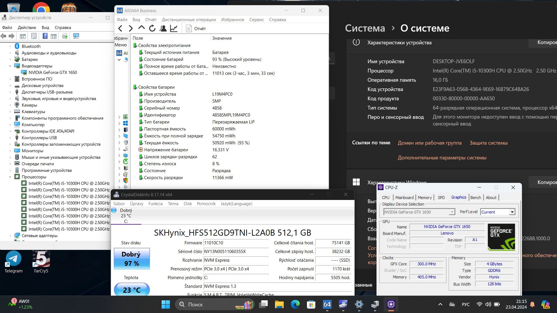Image resolution: width=557 pixels, height=313 pixels.
Task: Switch to CPU-Z Mainboard tab
Action: [404, 198]
